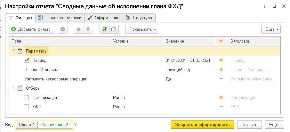Click the star icon in Период row
Image resolution: width=290 pixels, height=132 pixels.
click(x=221, y=60)
